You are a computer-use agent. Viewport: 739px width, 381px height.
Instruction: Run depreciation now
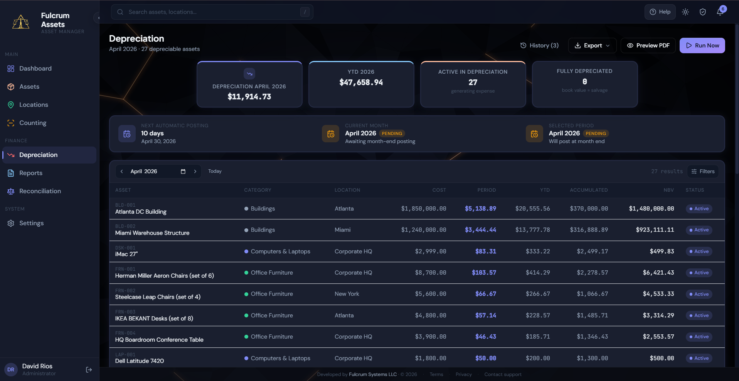pos(702,45)
